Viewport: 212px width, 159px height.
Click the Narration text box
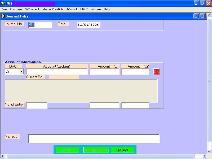point(94,139)
